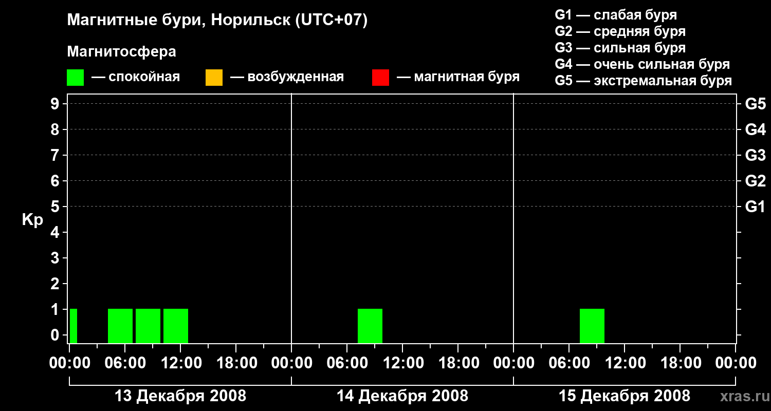Click the Kp axis label

coord(32,220)
